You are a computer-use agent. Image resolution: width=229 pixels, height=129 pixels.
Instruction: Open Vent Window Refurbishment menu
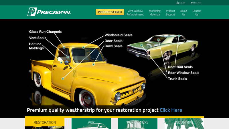(135, 13)
